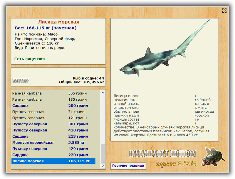Click the Installsoft Edition logo text
This screenshot has width=235, height=179.
[x=163, y=153]
